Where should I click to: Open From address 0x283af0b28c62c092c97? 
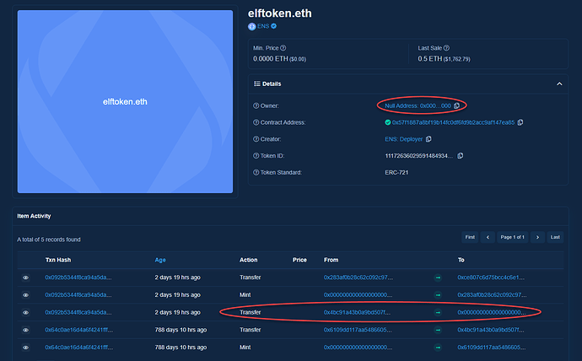point(358,277)
